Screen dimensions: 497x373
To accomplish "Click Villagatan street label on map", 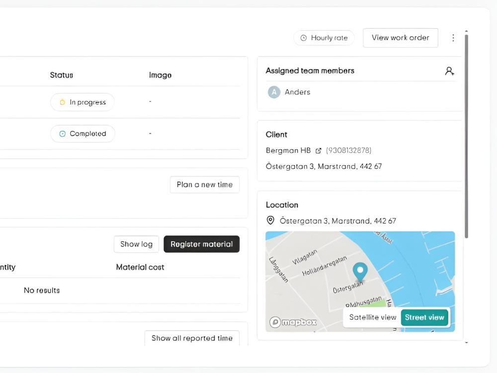I will click(305, 257).
